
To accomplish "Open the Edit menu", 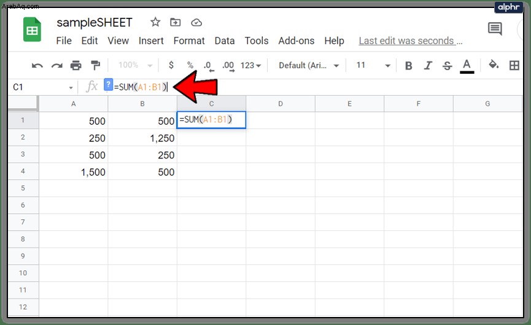I will tap(90, 41).
